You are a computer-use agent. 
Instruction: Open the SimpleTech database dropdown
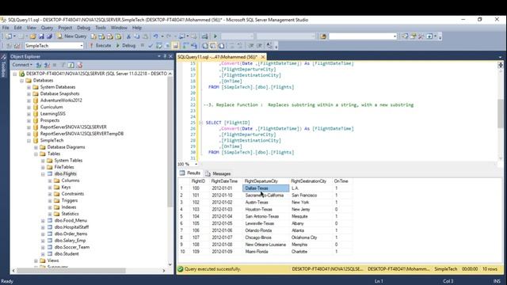(81, 46)
